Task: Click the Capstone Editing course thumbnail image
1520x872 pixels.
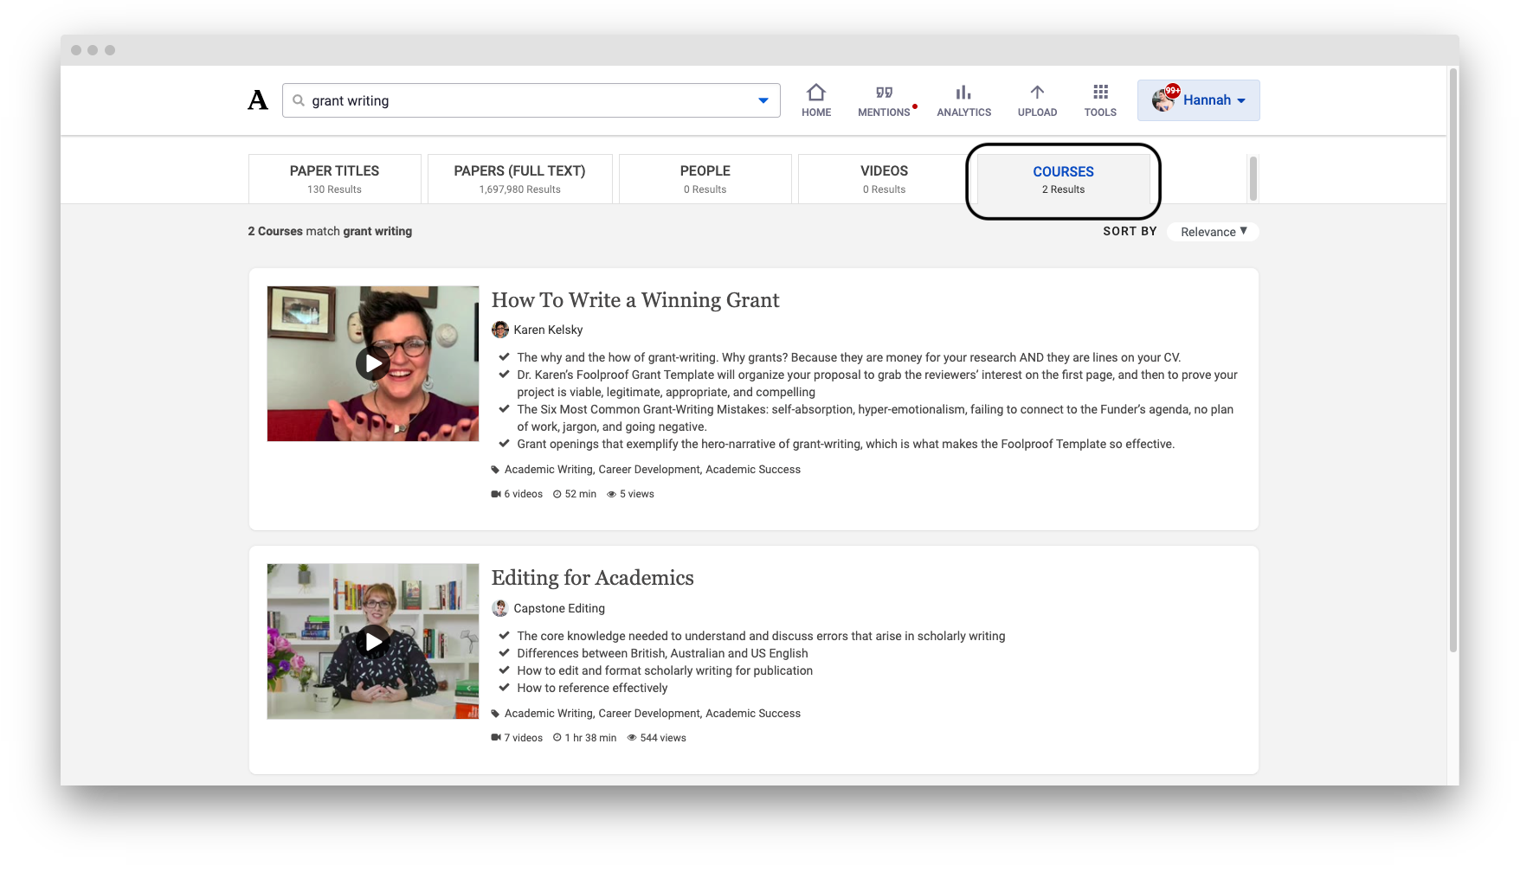Action: 373,642
